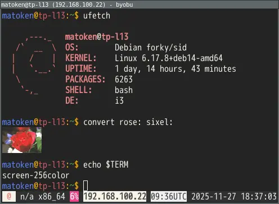Image resolution: width=279 pixels, height=204 pixels.
Task: Click the shell value 'bash'
Action: point(124,90)
